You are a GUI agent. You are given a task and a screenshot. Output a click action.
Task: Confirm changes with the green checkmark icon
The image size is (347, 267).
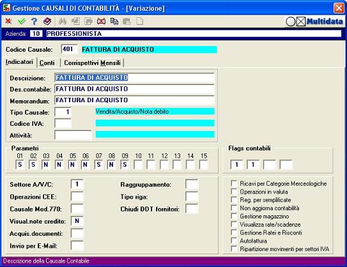(22, 21)
